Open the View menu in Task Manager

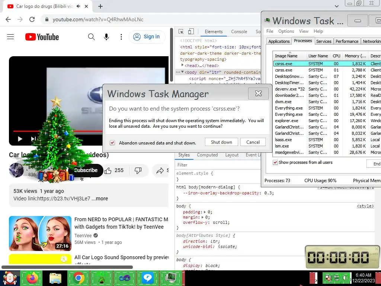pyautogui.click(x=304, y=31)
